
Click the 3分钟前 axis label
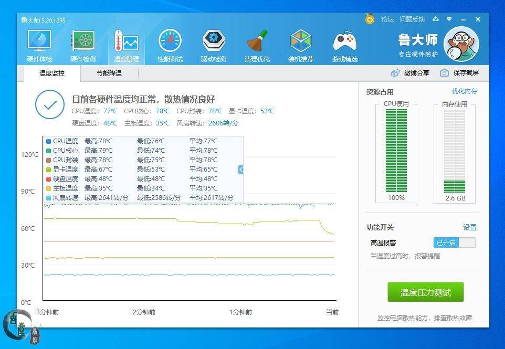47,312
